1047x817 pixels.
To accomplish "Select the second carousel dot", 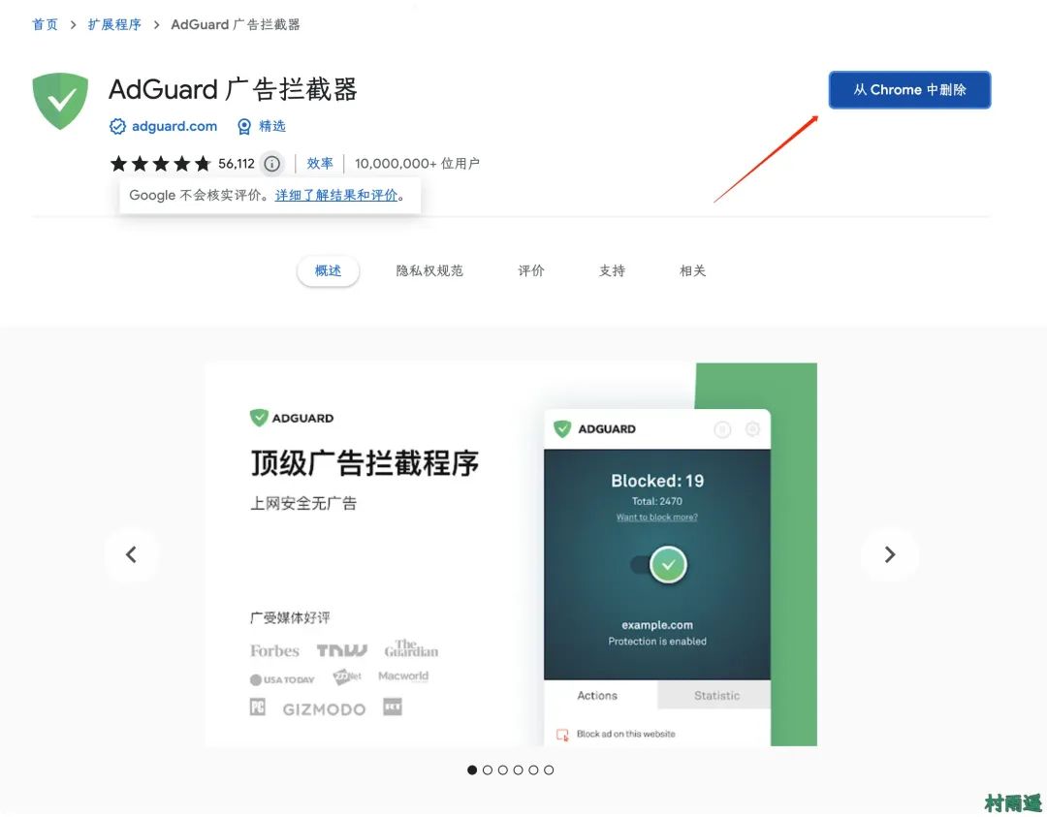I will [x=488, y=770].
